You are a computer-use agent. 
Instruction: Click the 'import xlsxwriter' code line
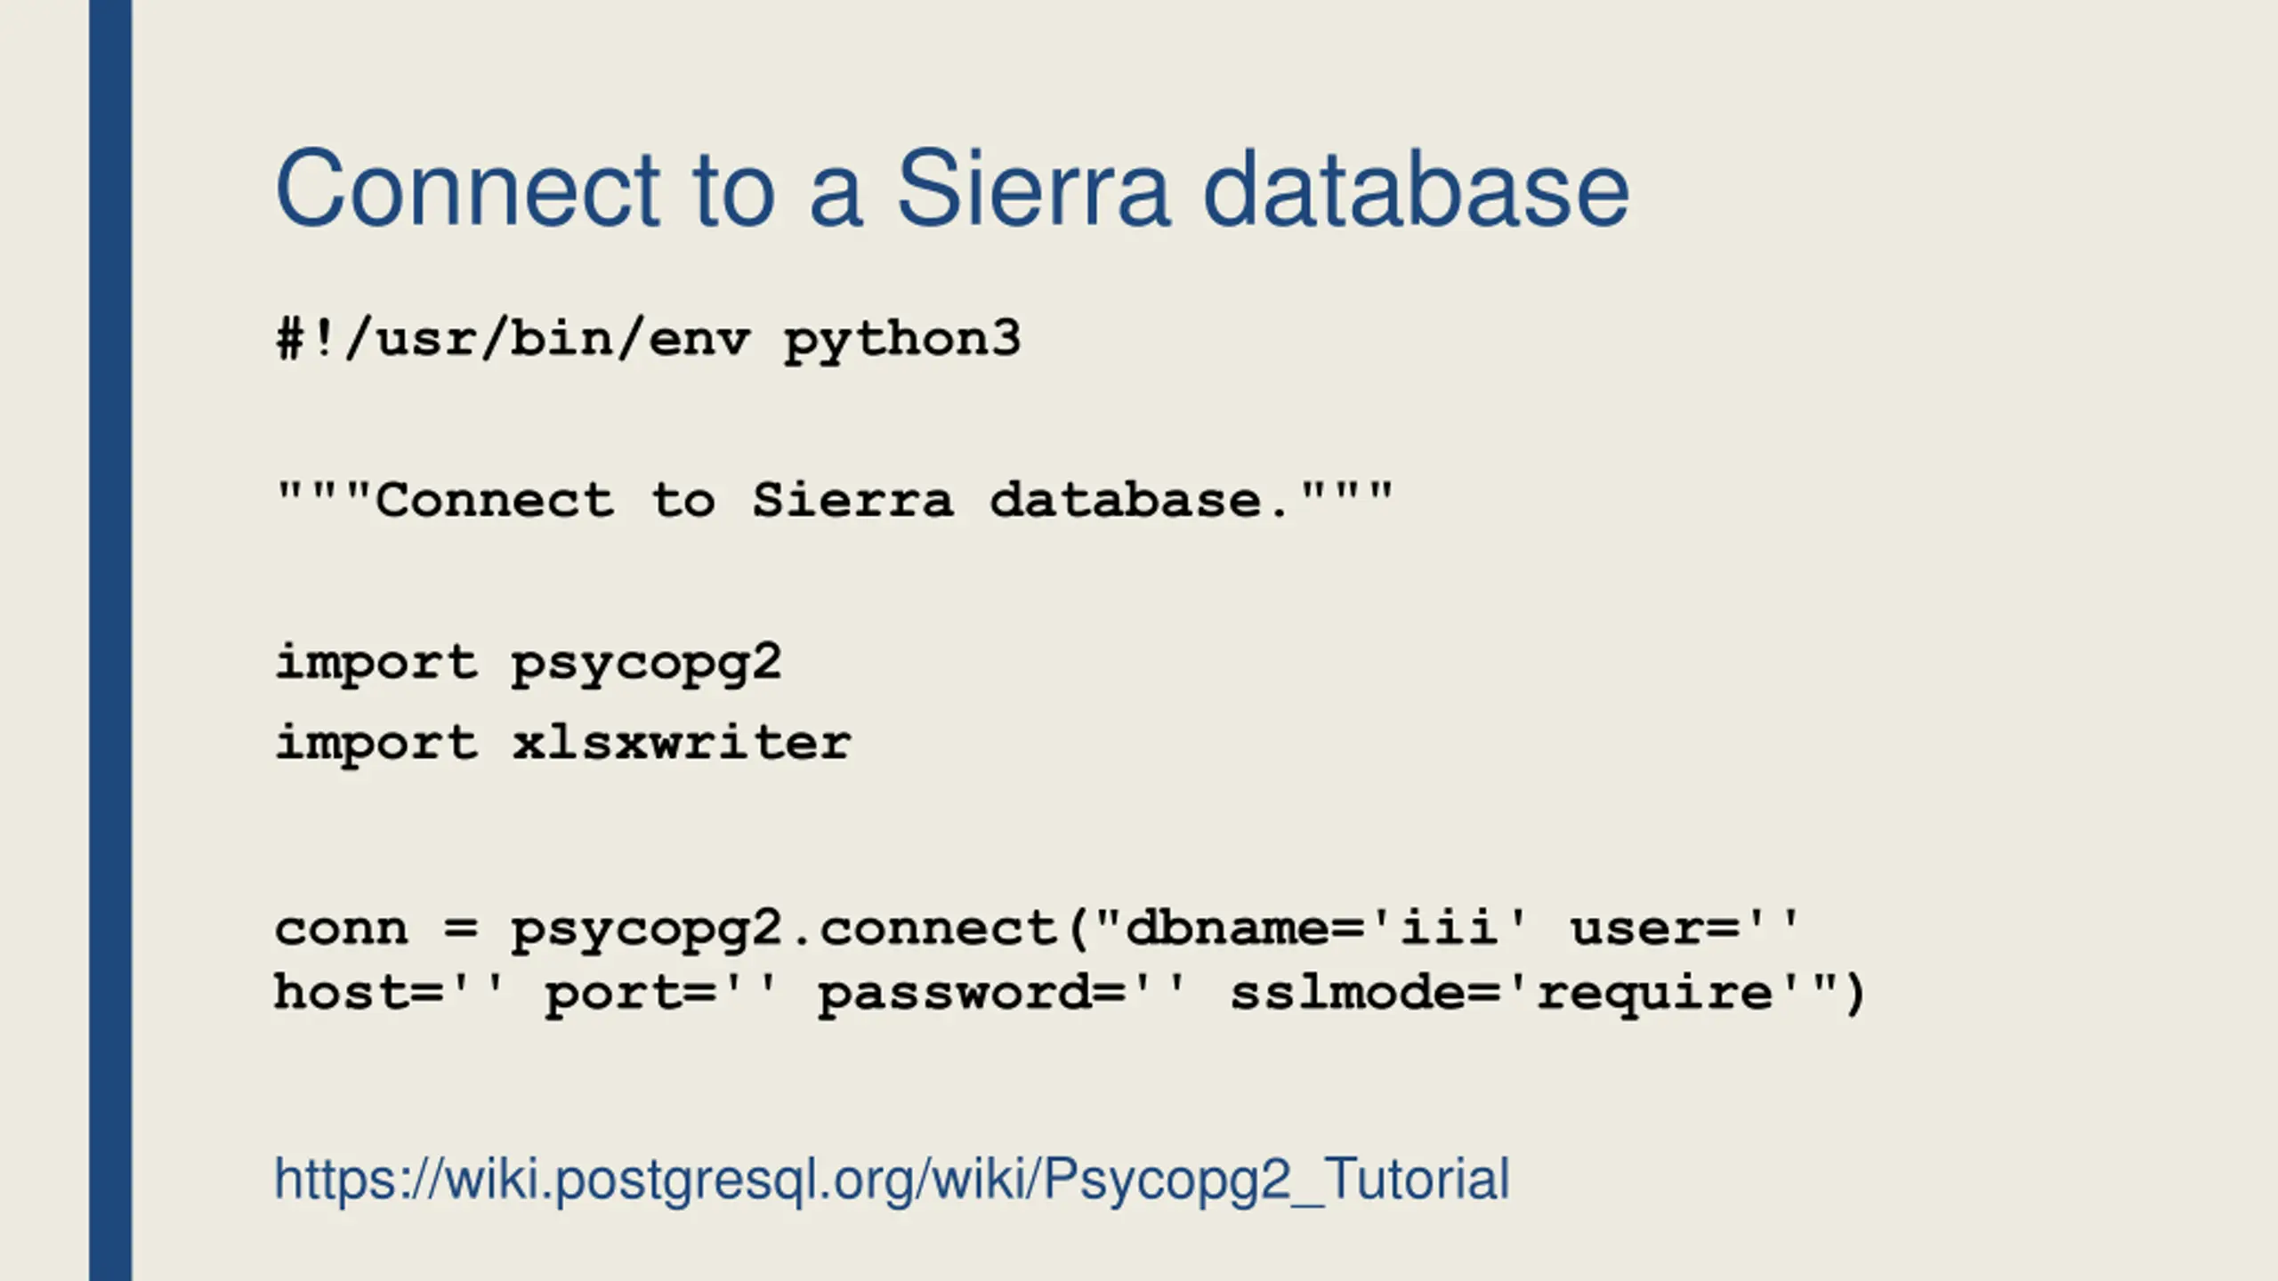[563, 744]
